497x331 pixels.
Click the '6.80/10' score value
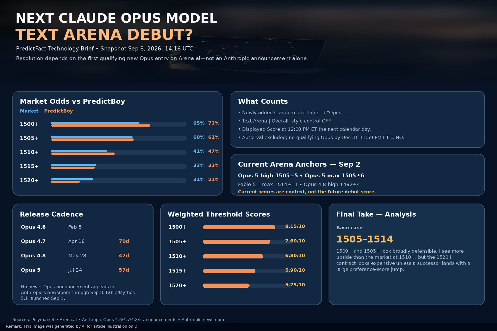point(295,255)
